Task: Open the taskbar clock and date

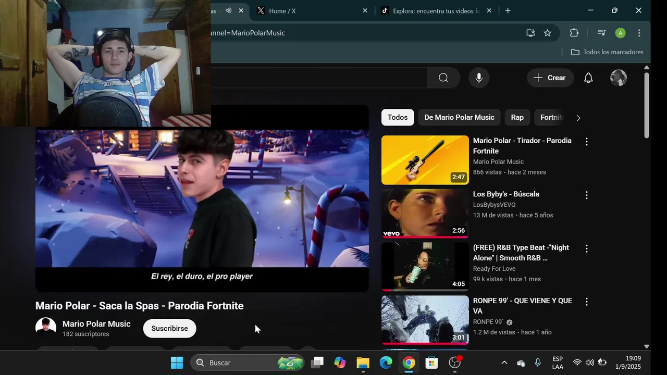Action: click(628, 362)
